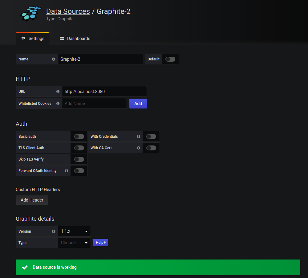
Task: Open the Version 1.1.x dropdown
Action: click(74, 231)
